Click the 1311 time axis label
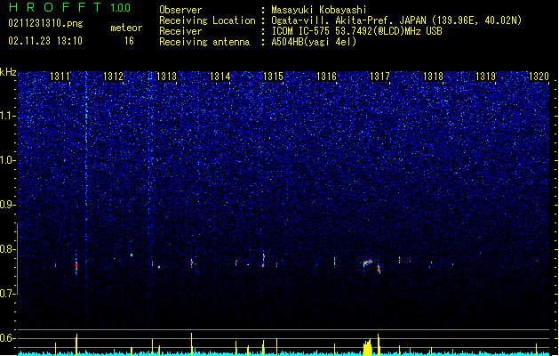 click(x=60, y=77)
